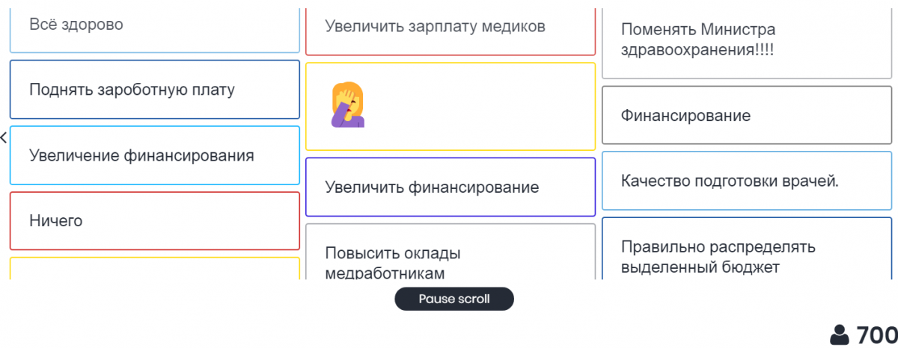Viewport: 898px width, 348px height.
Task: Select 'Поменять Министра здравоохранения' card
Action: 747,40
